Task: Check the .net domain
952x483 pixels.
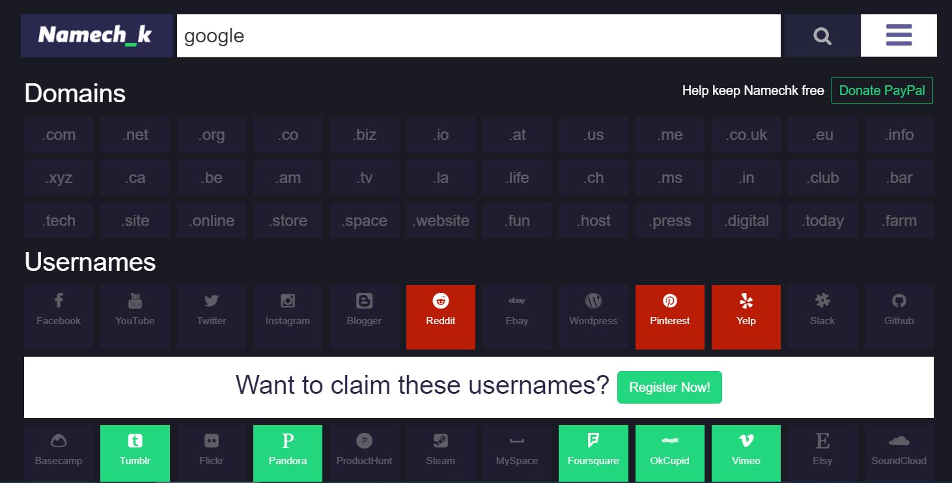Action: (x=135, y=135)
